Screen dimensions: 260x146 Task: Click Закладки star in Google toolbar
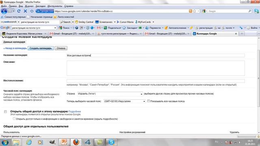[130, 28]
